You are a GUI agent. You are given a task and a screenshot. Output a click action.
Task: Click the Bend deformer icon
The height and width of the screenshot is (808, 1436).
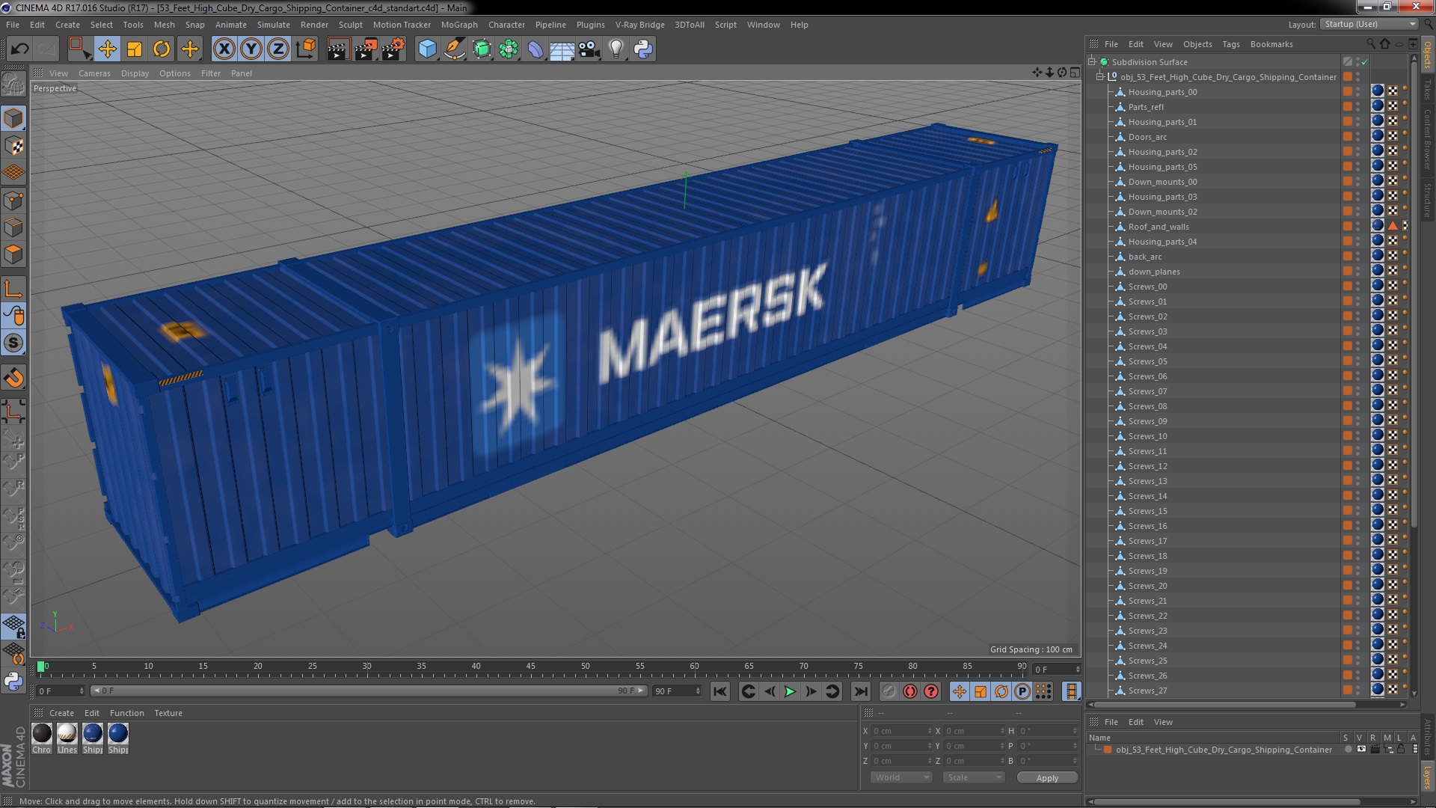point(536,49)
